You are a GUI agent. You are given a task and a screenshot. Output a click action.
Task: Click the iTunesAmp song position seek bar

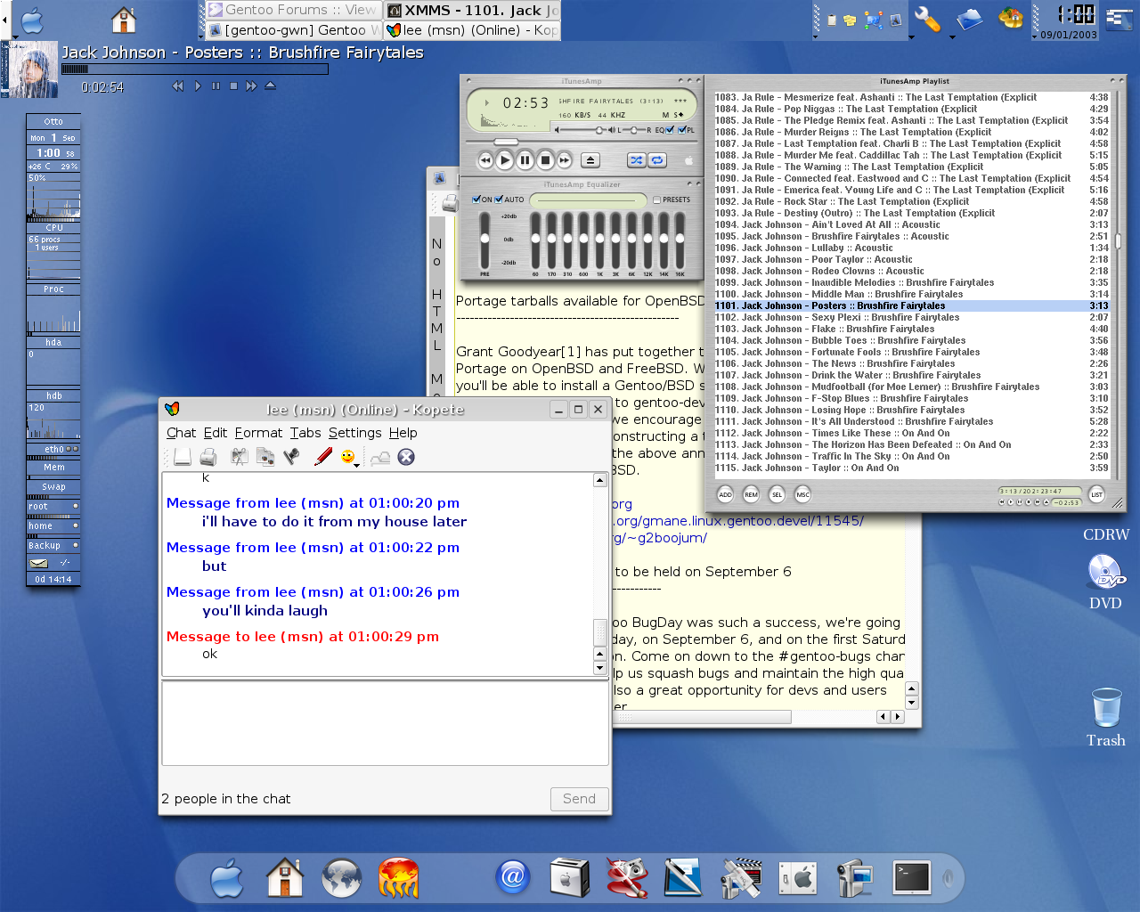coord(582,142)
